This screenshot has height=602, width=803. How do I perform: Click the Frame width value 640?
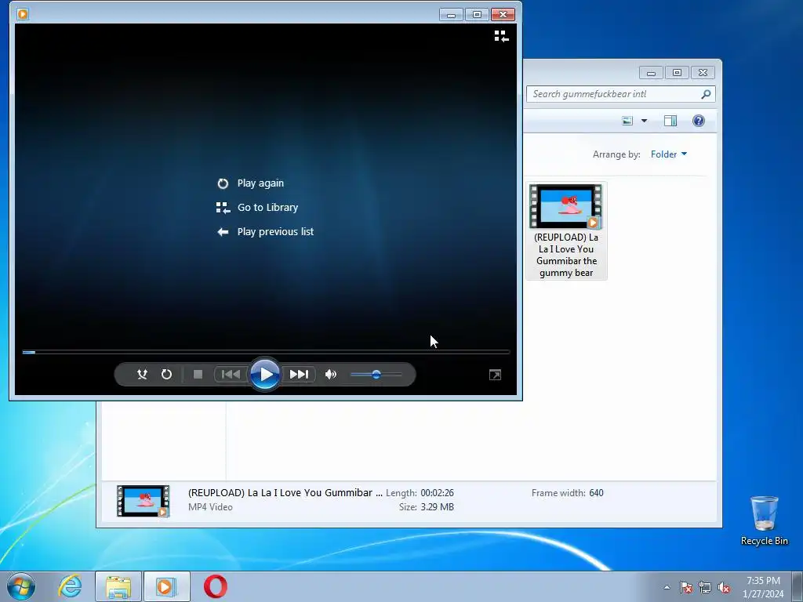[x=596, y=493]
